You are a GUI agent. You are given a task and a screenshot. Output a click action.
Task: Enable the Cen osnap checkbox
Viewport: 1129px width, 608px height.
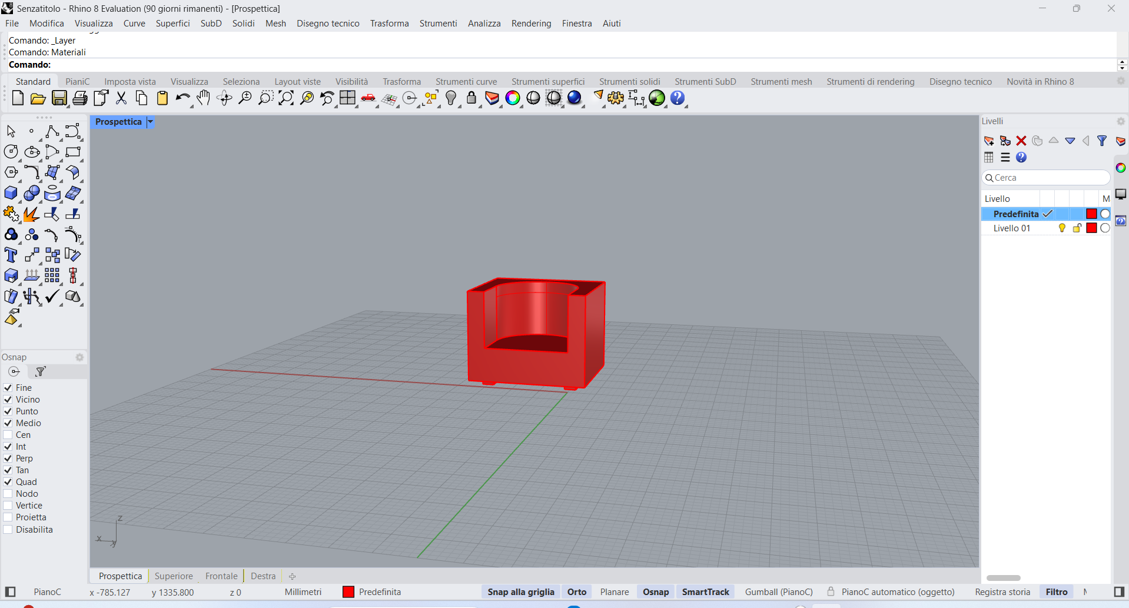(8, 435)
